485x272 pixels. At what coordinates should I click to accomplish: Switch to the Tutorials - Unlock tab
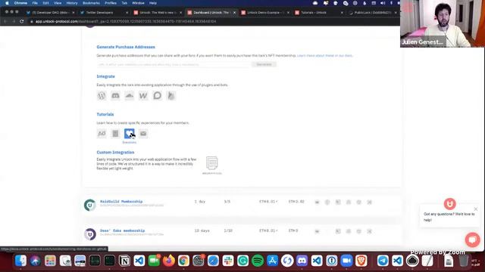318,13
